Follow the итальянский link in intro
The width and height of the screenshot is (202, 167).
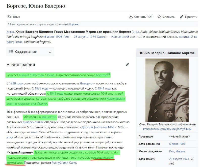(120, 37)
